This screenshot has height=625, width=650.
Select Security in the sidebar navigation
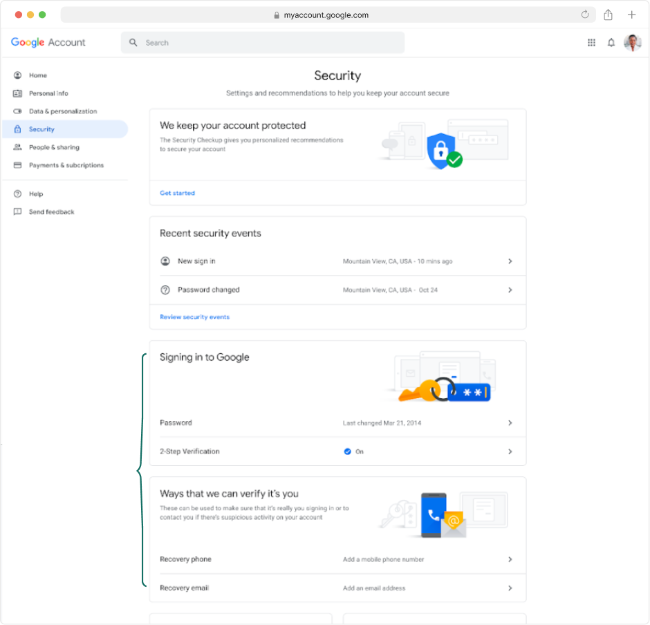(x=40, y=129)
